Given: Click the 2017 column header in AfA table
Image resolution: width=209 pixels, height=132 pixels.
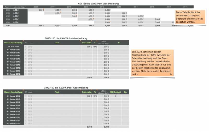Looking at the screenshot, I should point(185,7).
